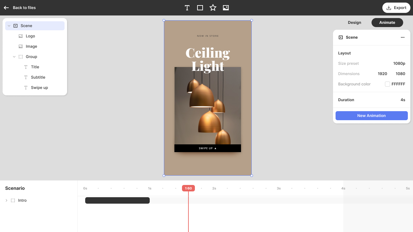Click the red playhead time marker
The height and width of the screenshot is (232, 413).
[188, 188]
